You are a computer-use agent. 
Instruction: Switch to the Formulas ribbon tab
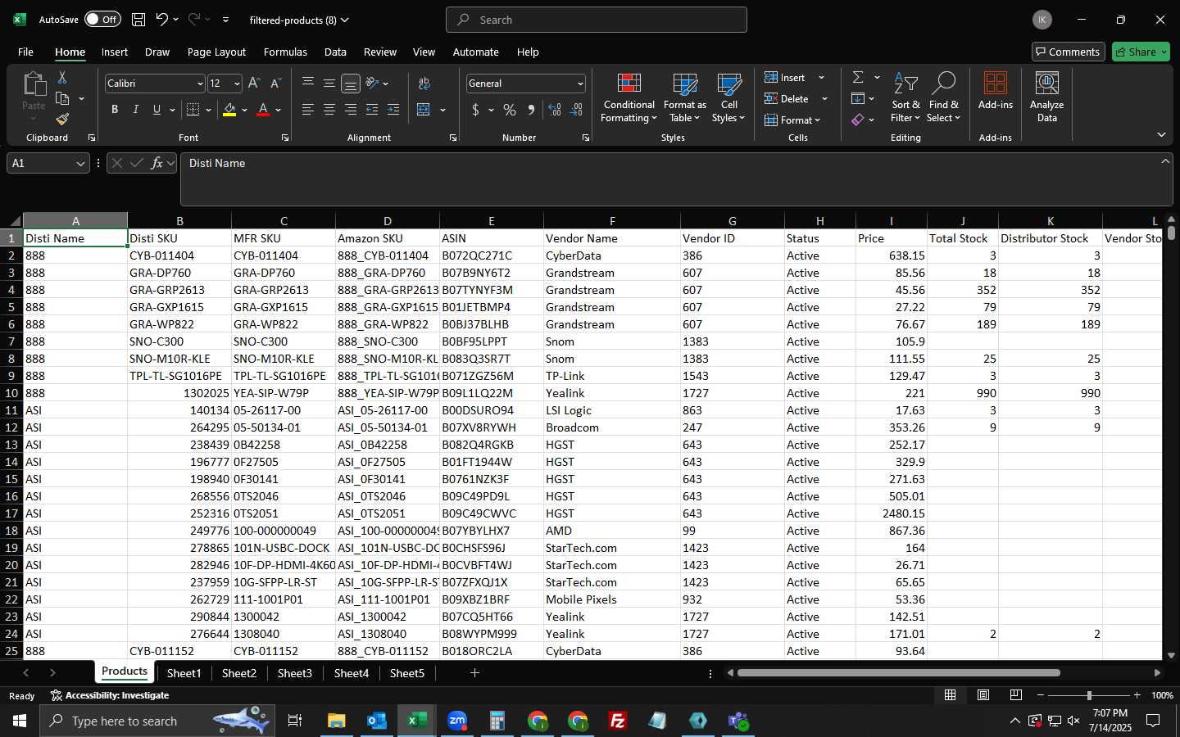point(285,52)
